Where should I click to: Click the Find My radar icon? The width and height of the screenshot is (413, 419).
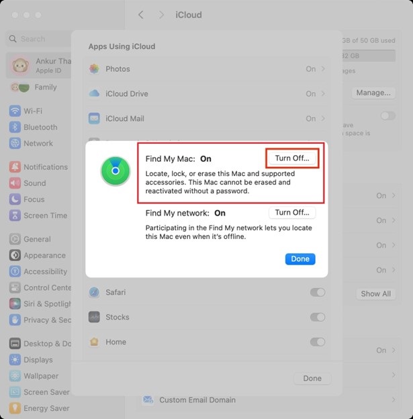coord(116,171)
